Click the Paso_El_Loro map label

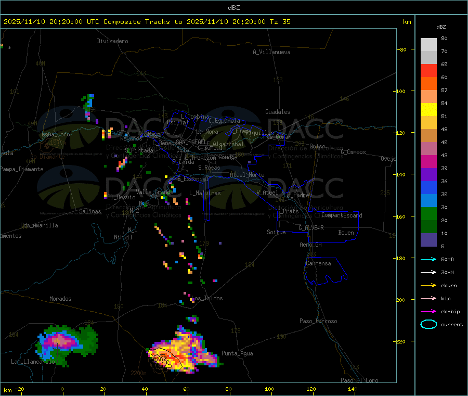click(x=360, y=380)
